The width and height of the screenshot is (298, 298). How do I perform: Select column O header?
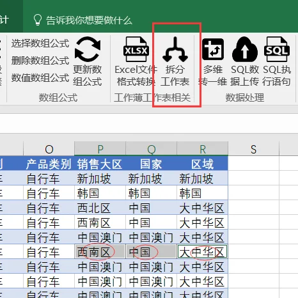click(x=49, y=149)
